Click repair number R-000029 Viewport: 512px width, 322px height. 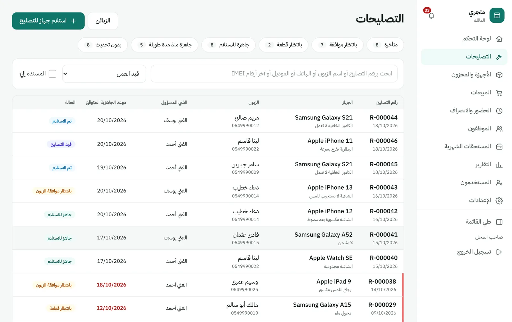[382, 305]
